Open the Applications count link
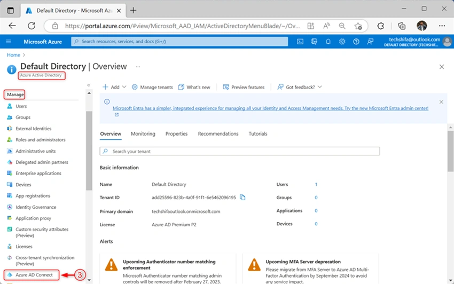Viewport: 454px width, 284px height. pyautogui.click(x=316, y=210)
